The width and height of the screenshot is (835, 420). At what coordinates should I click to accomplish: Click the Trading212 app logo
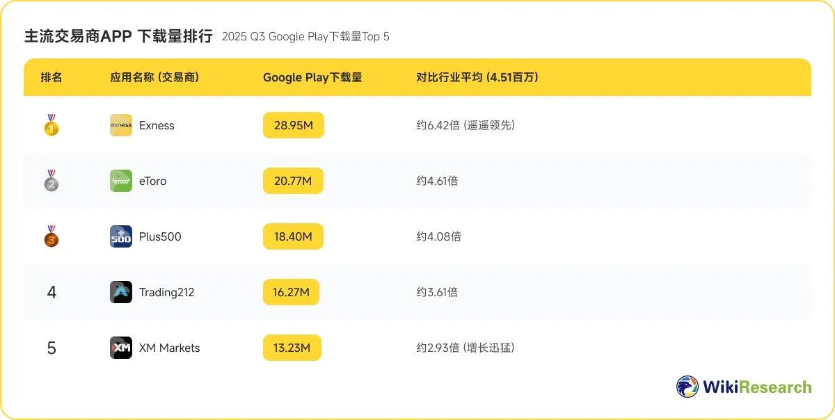pos(121,292)
